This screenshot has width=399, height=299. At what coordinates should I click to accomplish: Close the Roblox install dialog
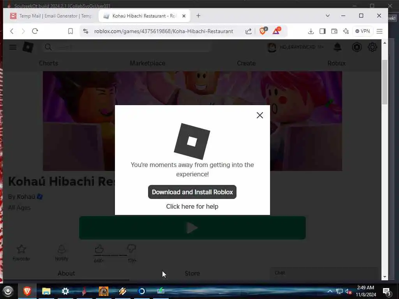pos(260,115)
